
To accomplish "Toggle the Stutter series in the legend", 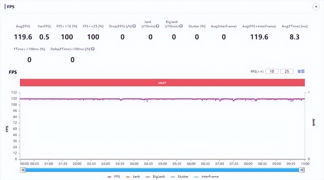I will pos(179,177).
